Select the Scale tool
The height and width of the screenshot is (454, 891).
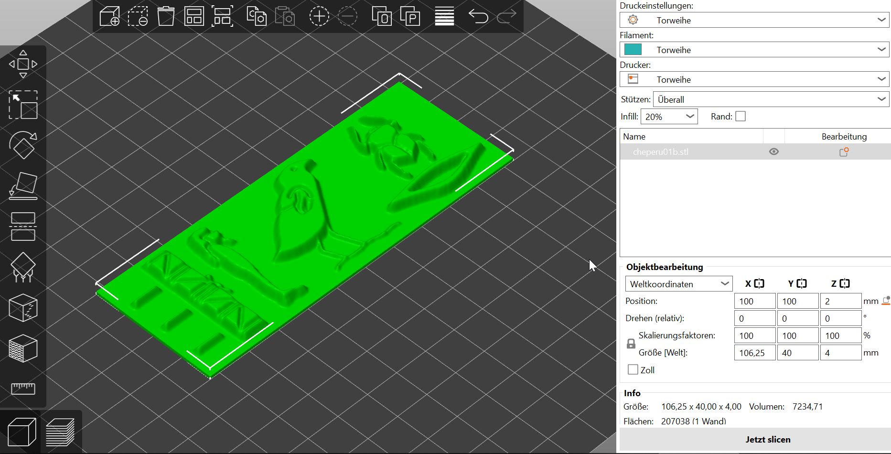tap(23, 105)
